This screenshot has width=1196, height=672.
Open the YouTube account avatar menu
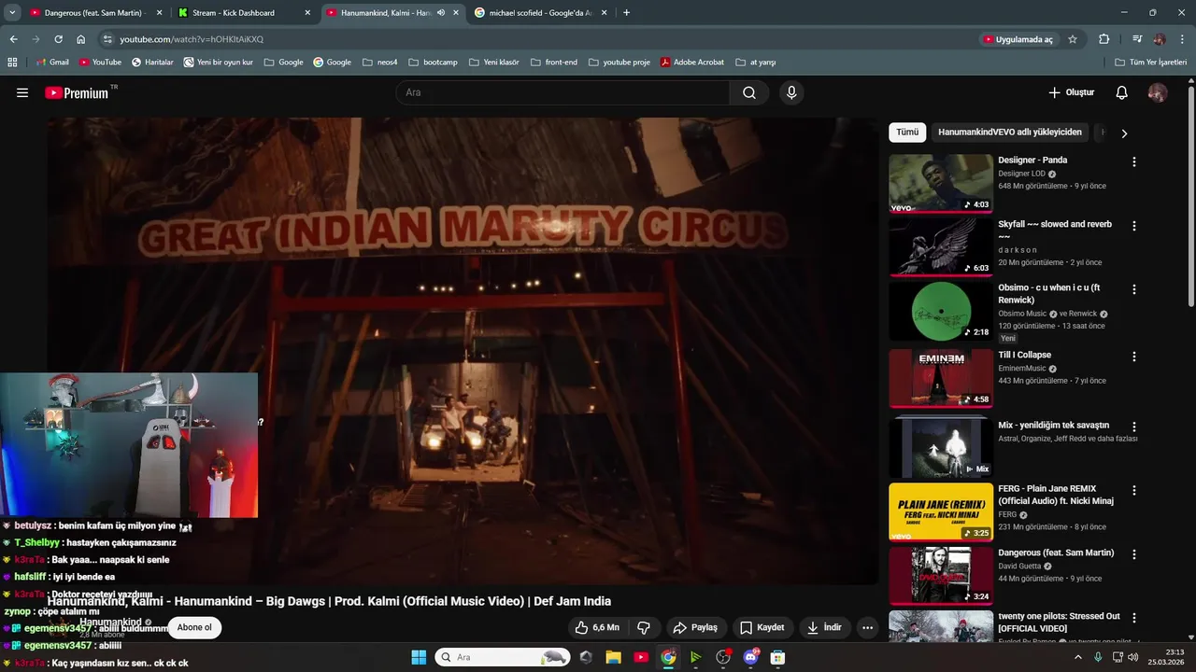click(x=1158, y=92)
